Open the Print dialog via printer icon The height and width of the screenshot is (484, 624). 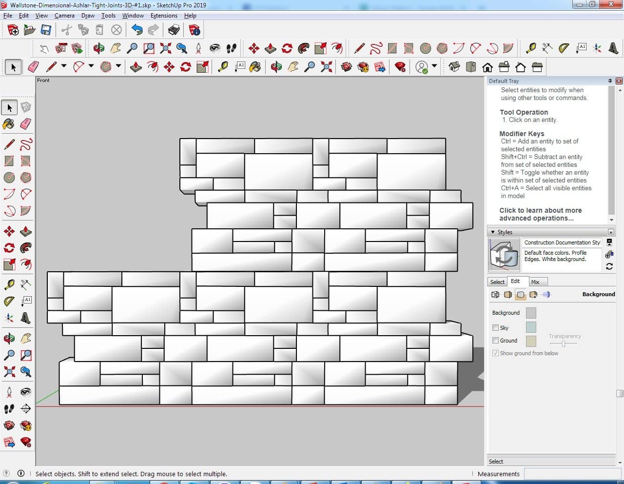[174, 30]
